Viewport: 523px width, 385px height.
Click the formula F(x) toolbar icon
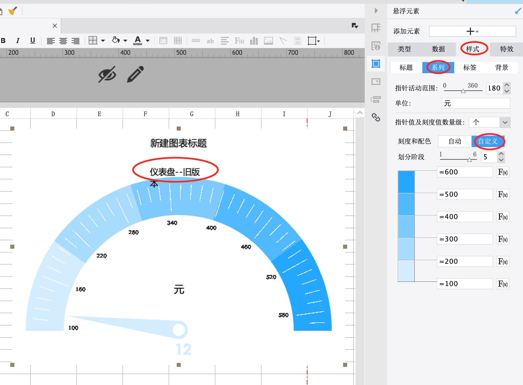[x=239, y=41]
